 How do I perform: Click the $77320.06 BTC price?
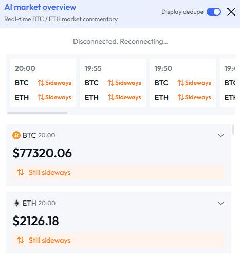pos(42,153)
